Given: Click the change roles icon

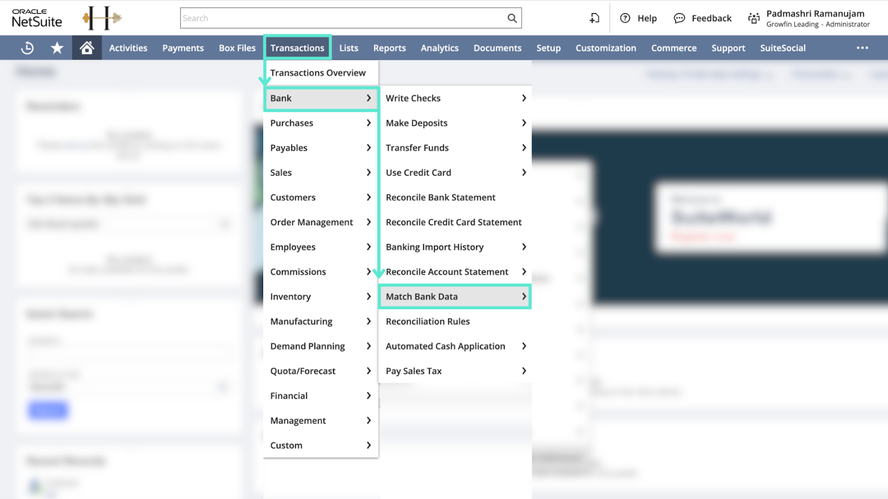Looking at the screenshot, I should click(754, 18).
